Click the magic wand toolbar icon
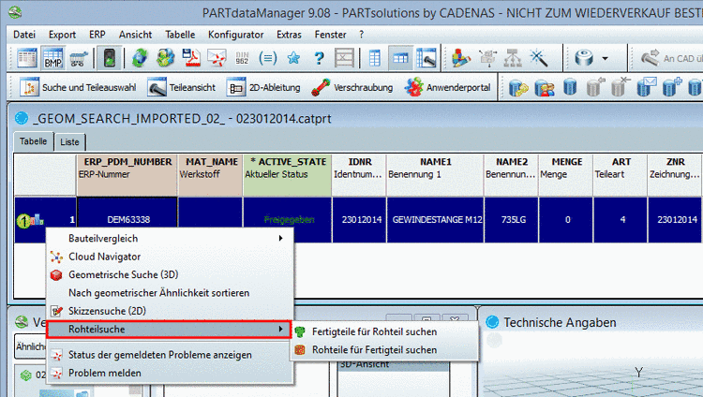The height and width of the screenshot is (397, 703). 538,58
